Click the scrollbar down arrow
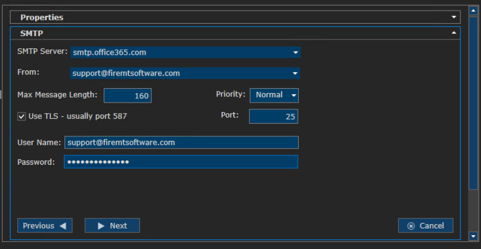481x249 pixels. (473, 236)
